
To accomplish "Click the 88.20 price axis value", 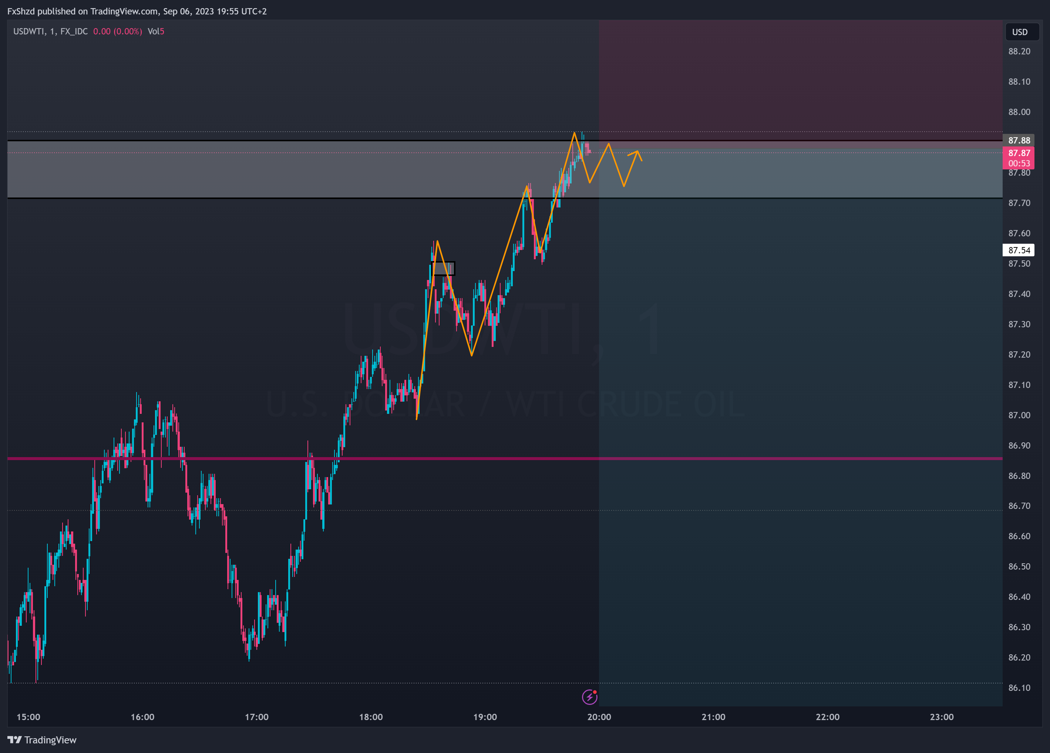I will coord(1019,51).
